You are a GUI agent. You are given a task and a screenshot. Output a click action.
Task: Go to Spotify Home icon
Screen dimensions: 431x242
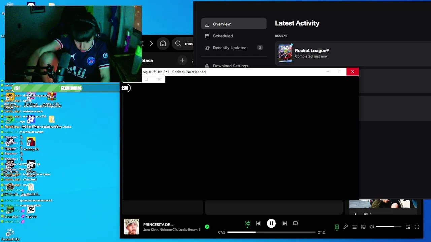pos(163,44)
